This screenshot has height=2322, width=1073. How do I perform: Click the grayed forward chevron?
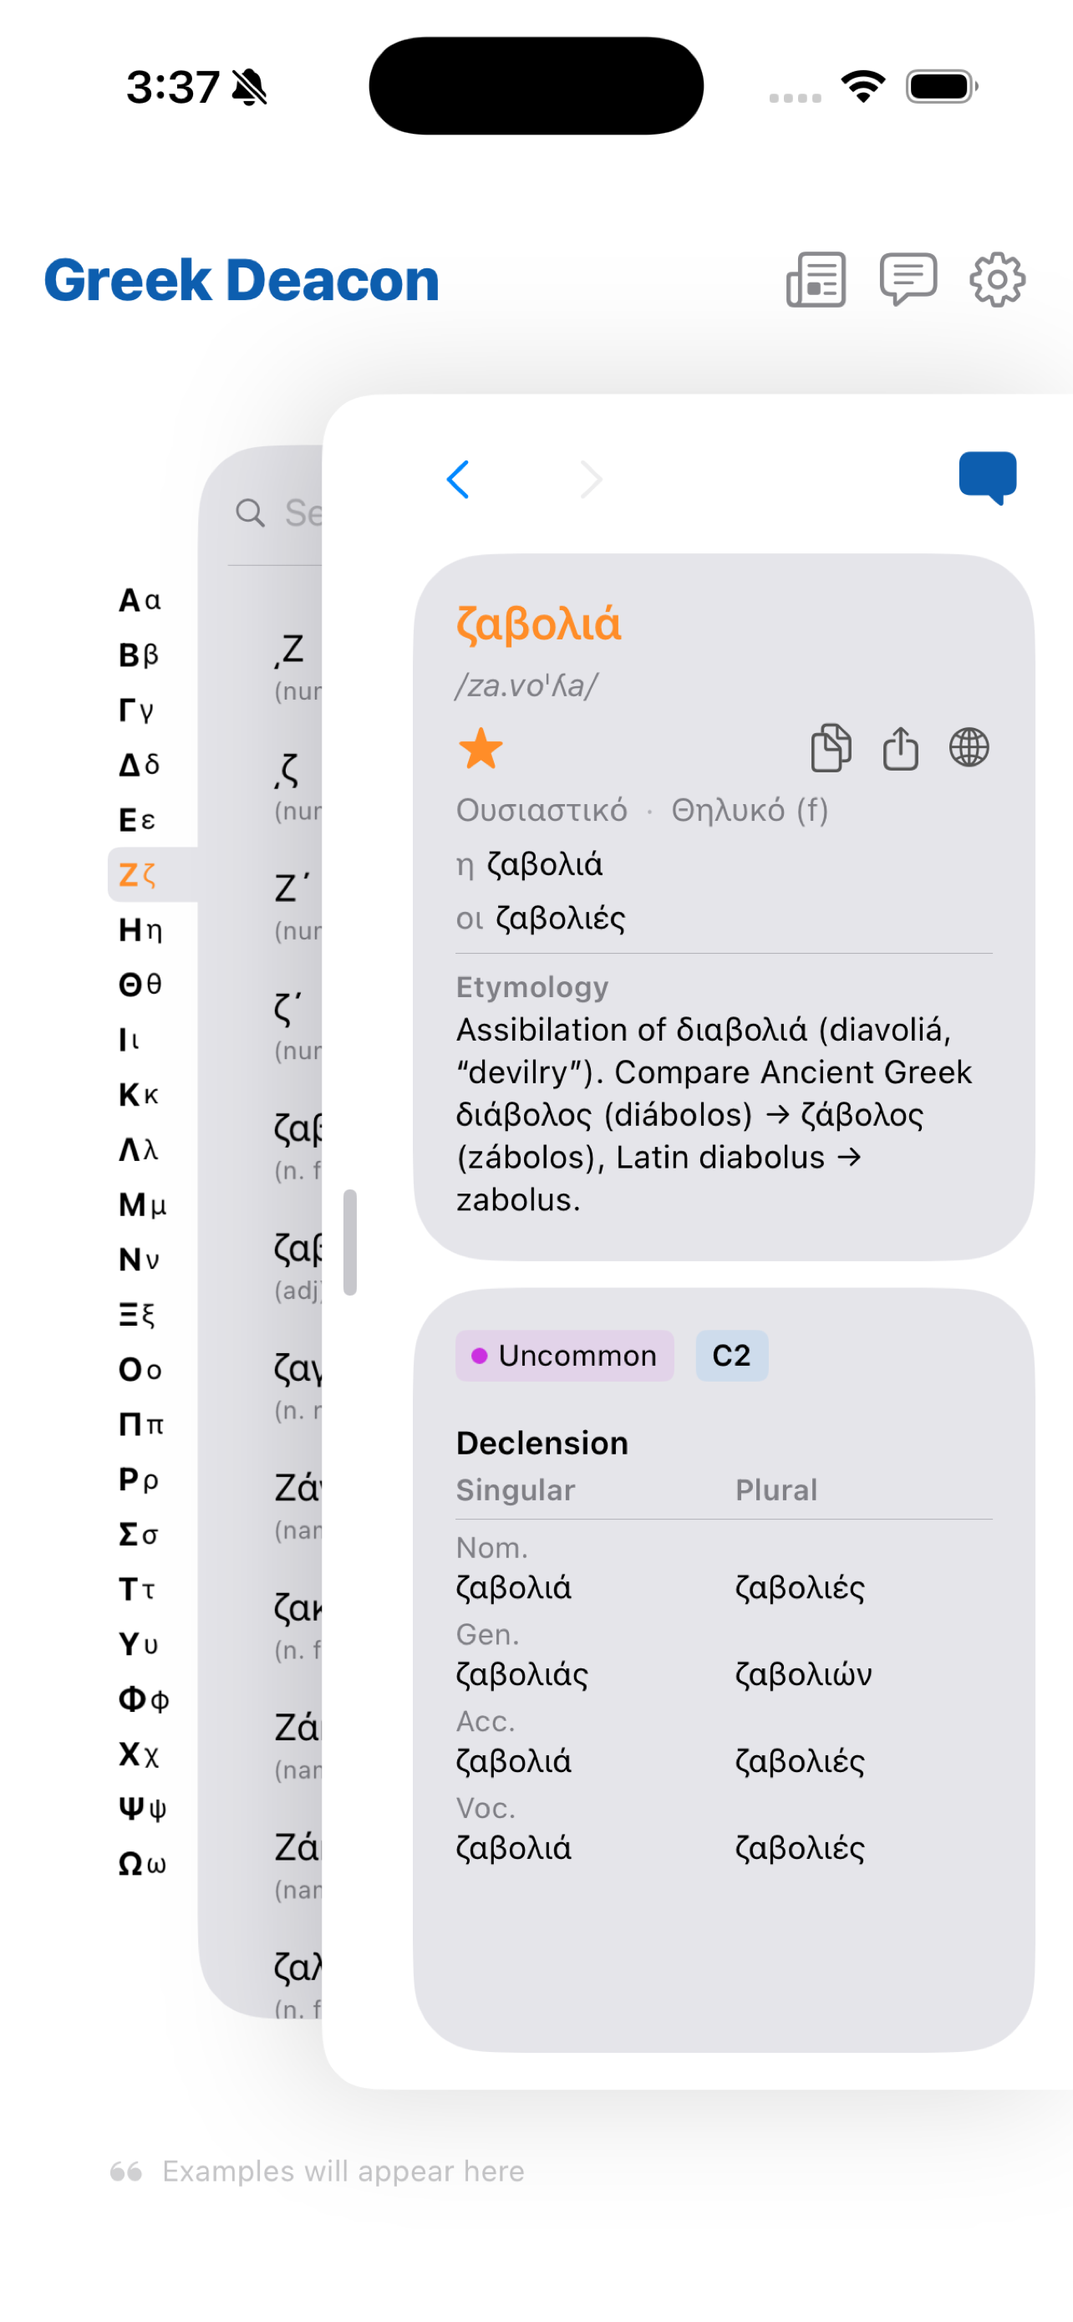[x=590, y=479]
